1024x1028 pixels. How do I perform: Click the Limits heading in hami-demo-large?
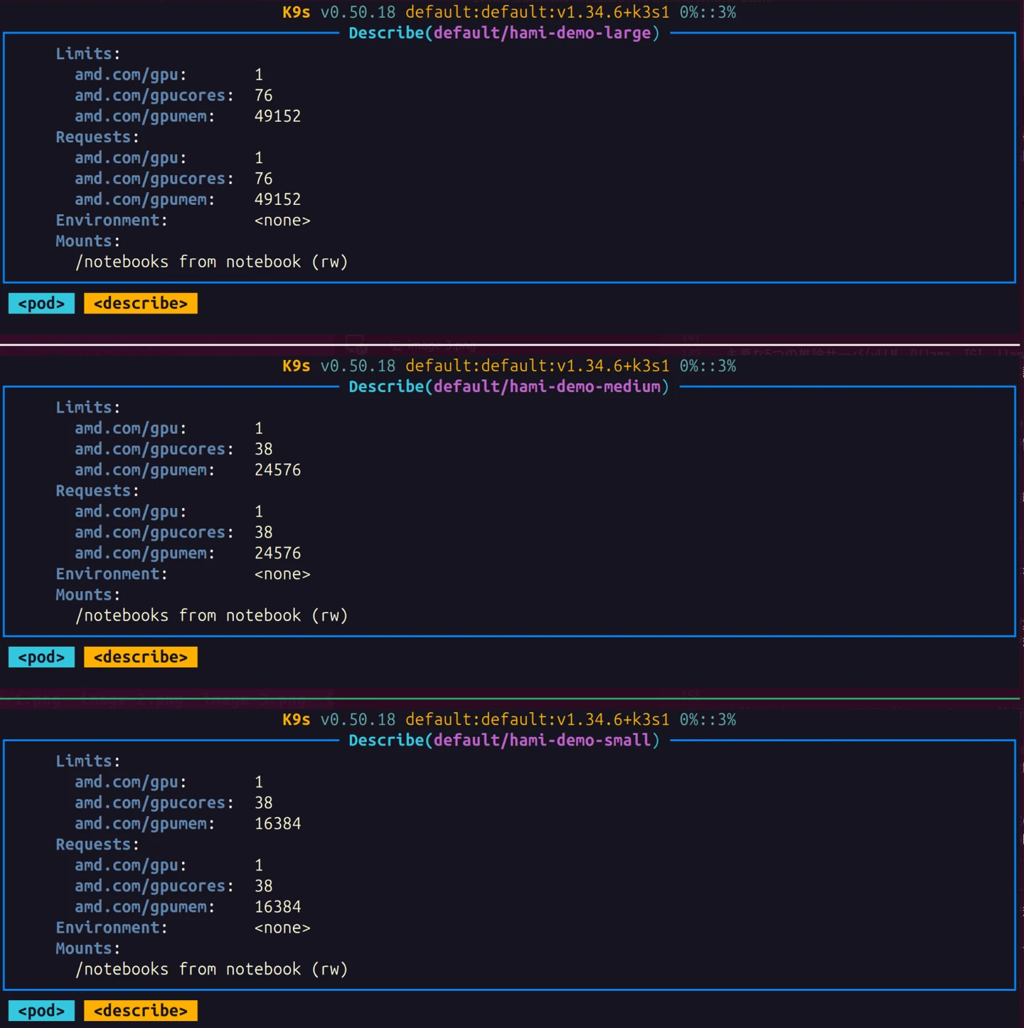pyautogui.click(x=88, y=54)
